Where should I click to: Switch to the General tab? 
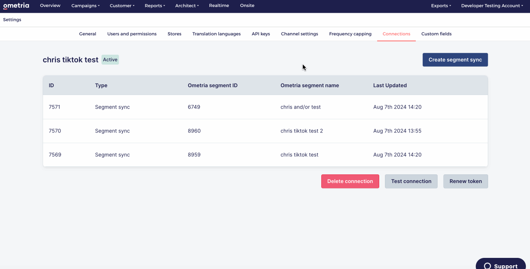[88, 34]
